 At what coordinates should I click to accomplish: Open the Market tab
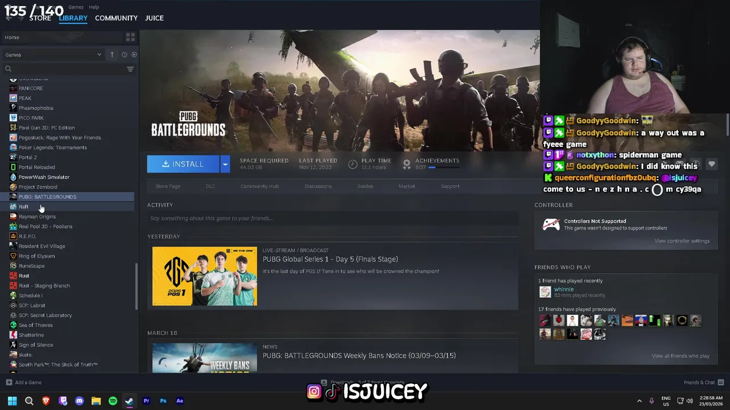(x=407, y=186)
